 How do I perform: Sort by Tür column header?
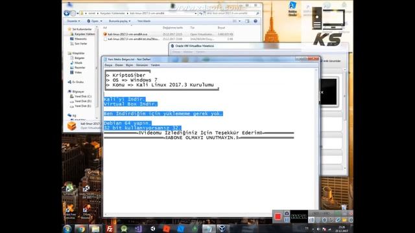click(192, 27)
